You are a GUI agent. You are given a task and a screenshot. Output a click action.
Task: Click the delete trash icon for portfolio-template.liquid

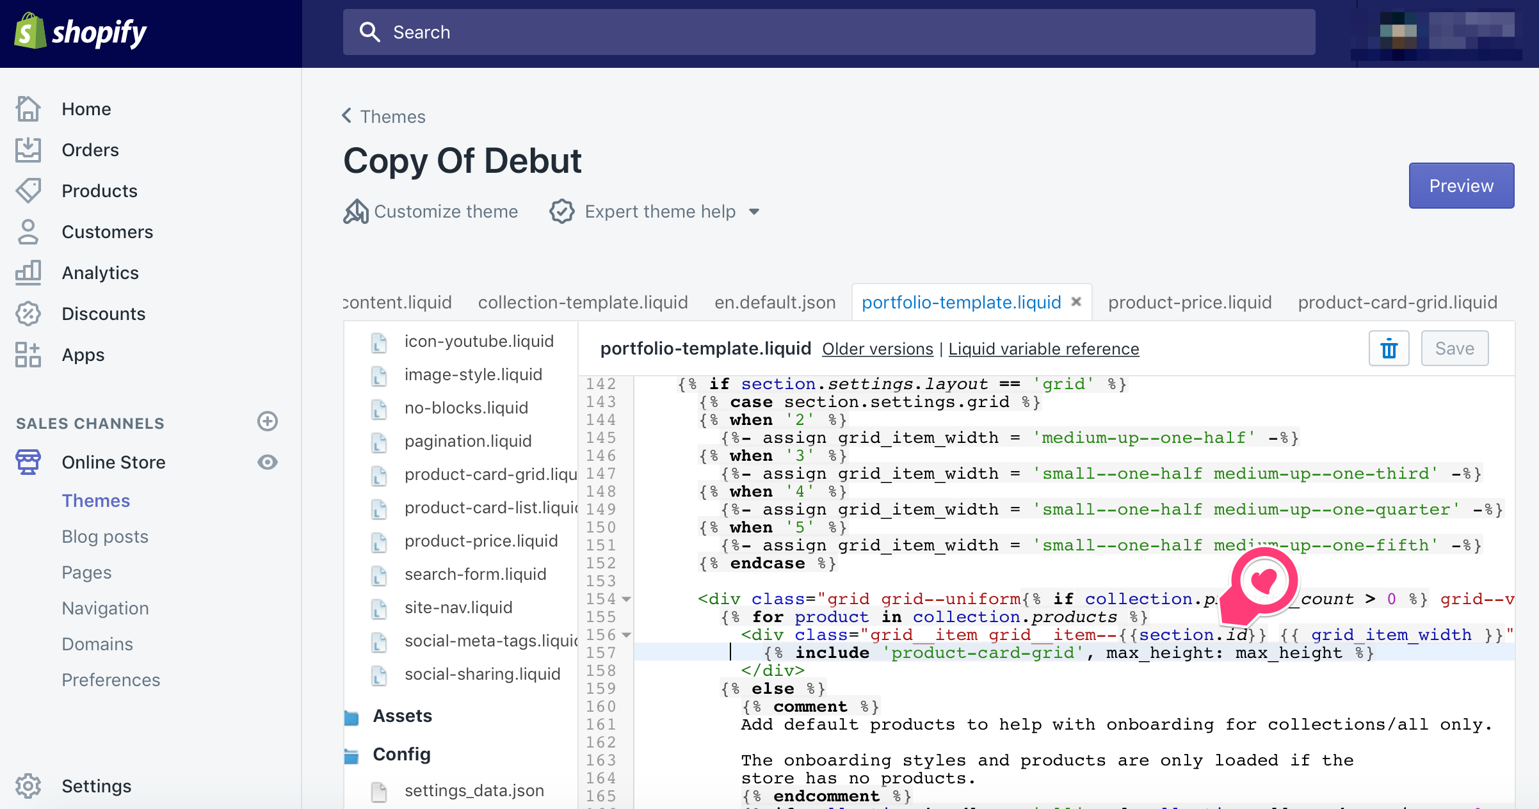[x=1389, y=349]
